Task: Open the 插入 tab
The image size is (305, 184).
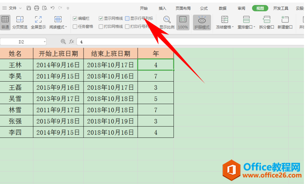Action: [162, 9]
